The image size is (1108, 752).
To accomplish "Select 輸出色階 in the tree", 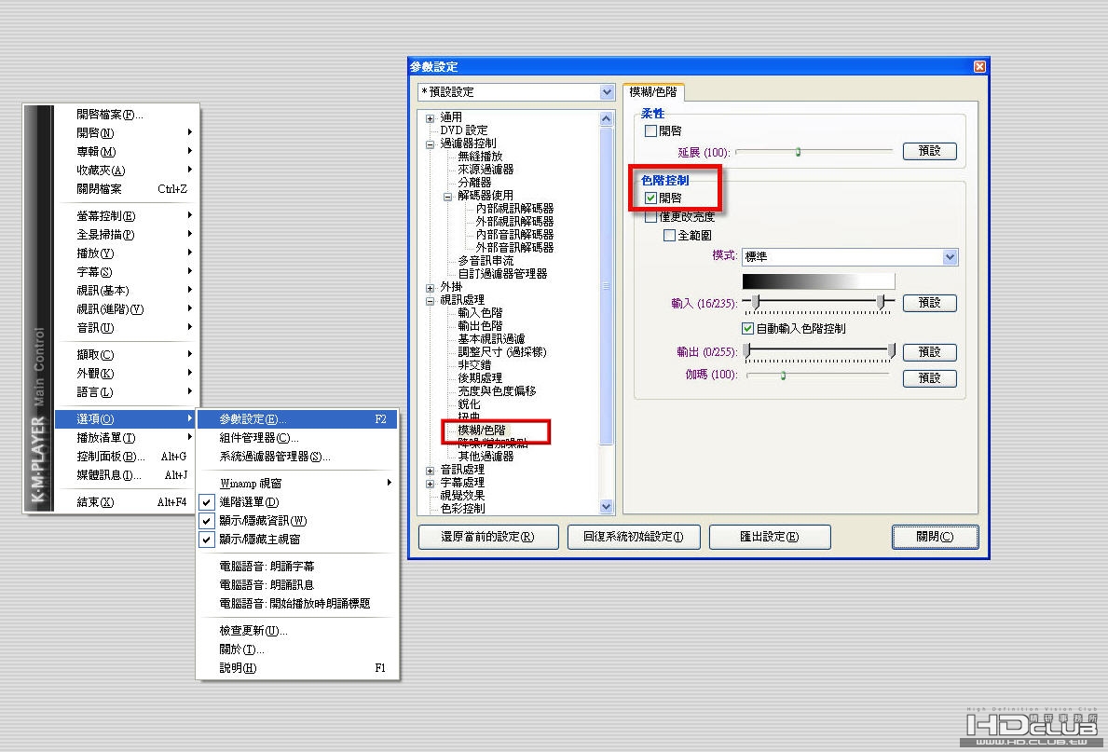I will 480,326.
